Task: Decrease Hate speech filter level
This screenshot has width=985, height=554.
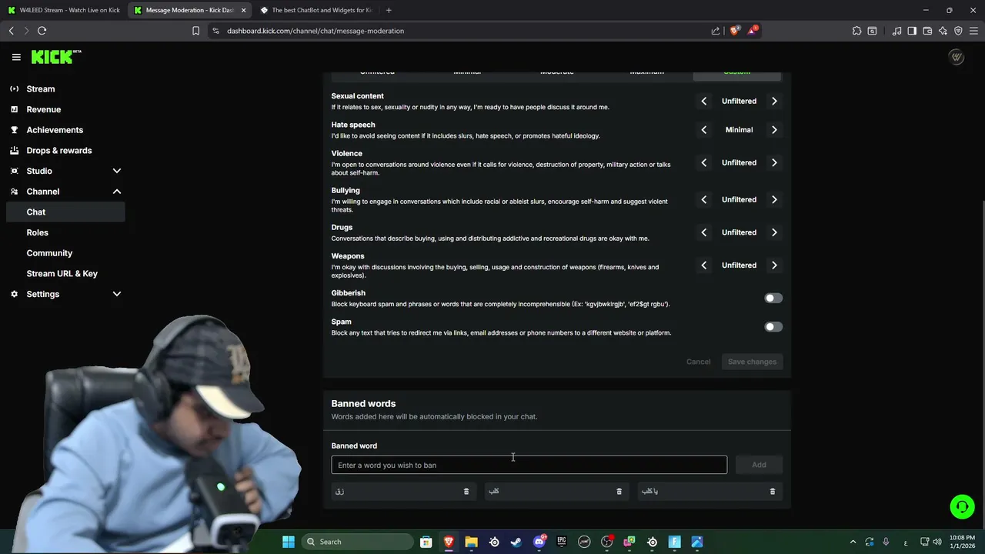Action: [703, 130]
